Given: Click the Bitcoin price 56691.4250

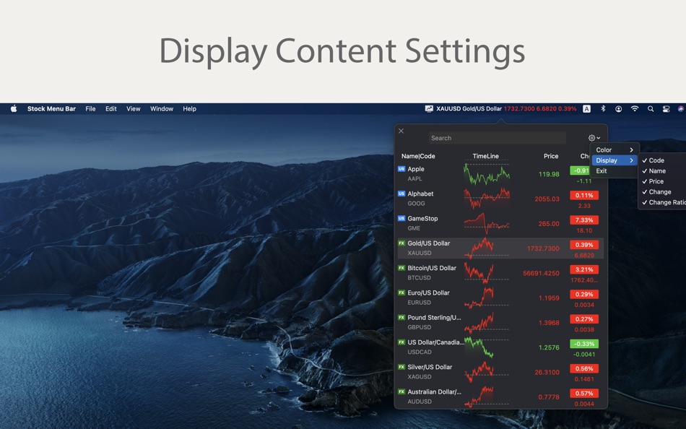Looking at the screenshot, I should coord(541,273).
